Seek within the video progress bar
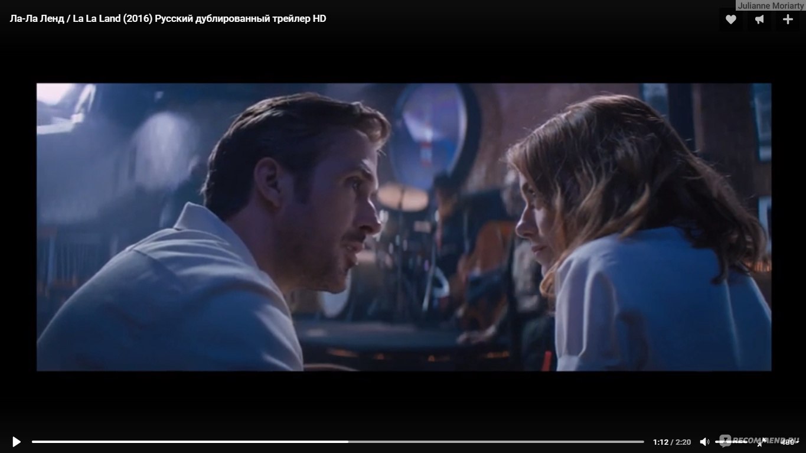Viewport: 806px width, 453px height. 338,442
